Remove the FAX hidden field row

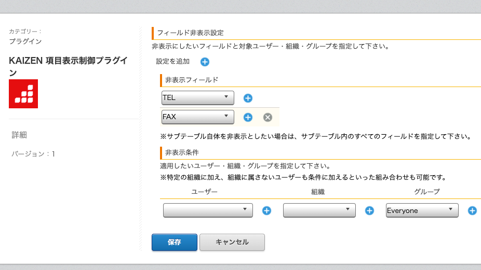pos(268,117)
